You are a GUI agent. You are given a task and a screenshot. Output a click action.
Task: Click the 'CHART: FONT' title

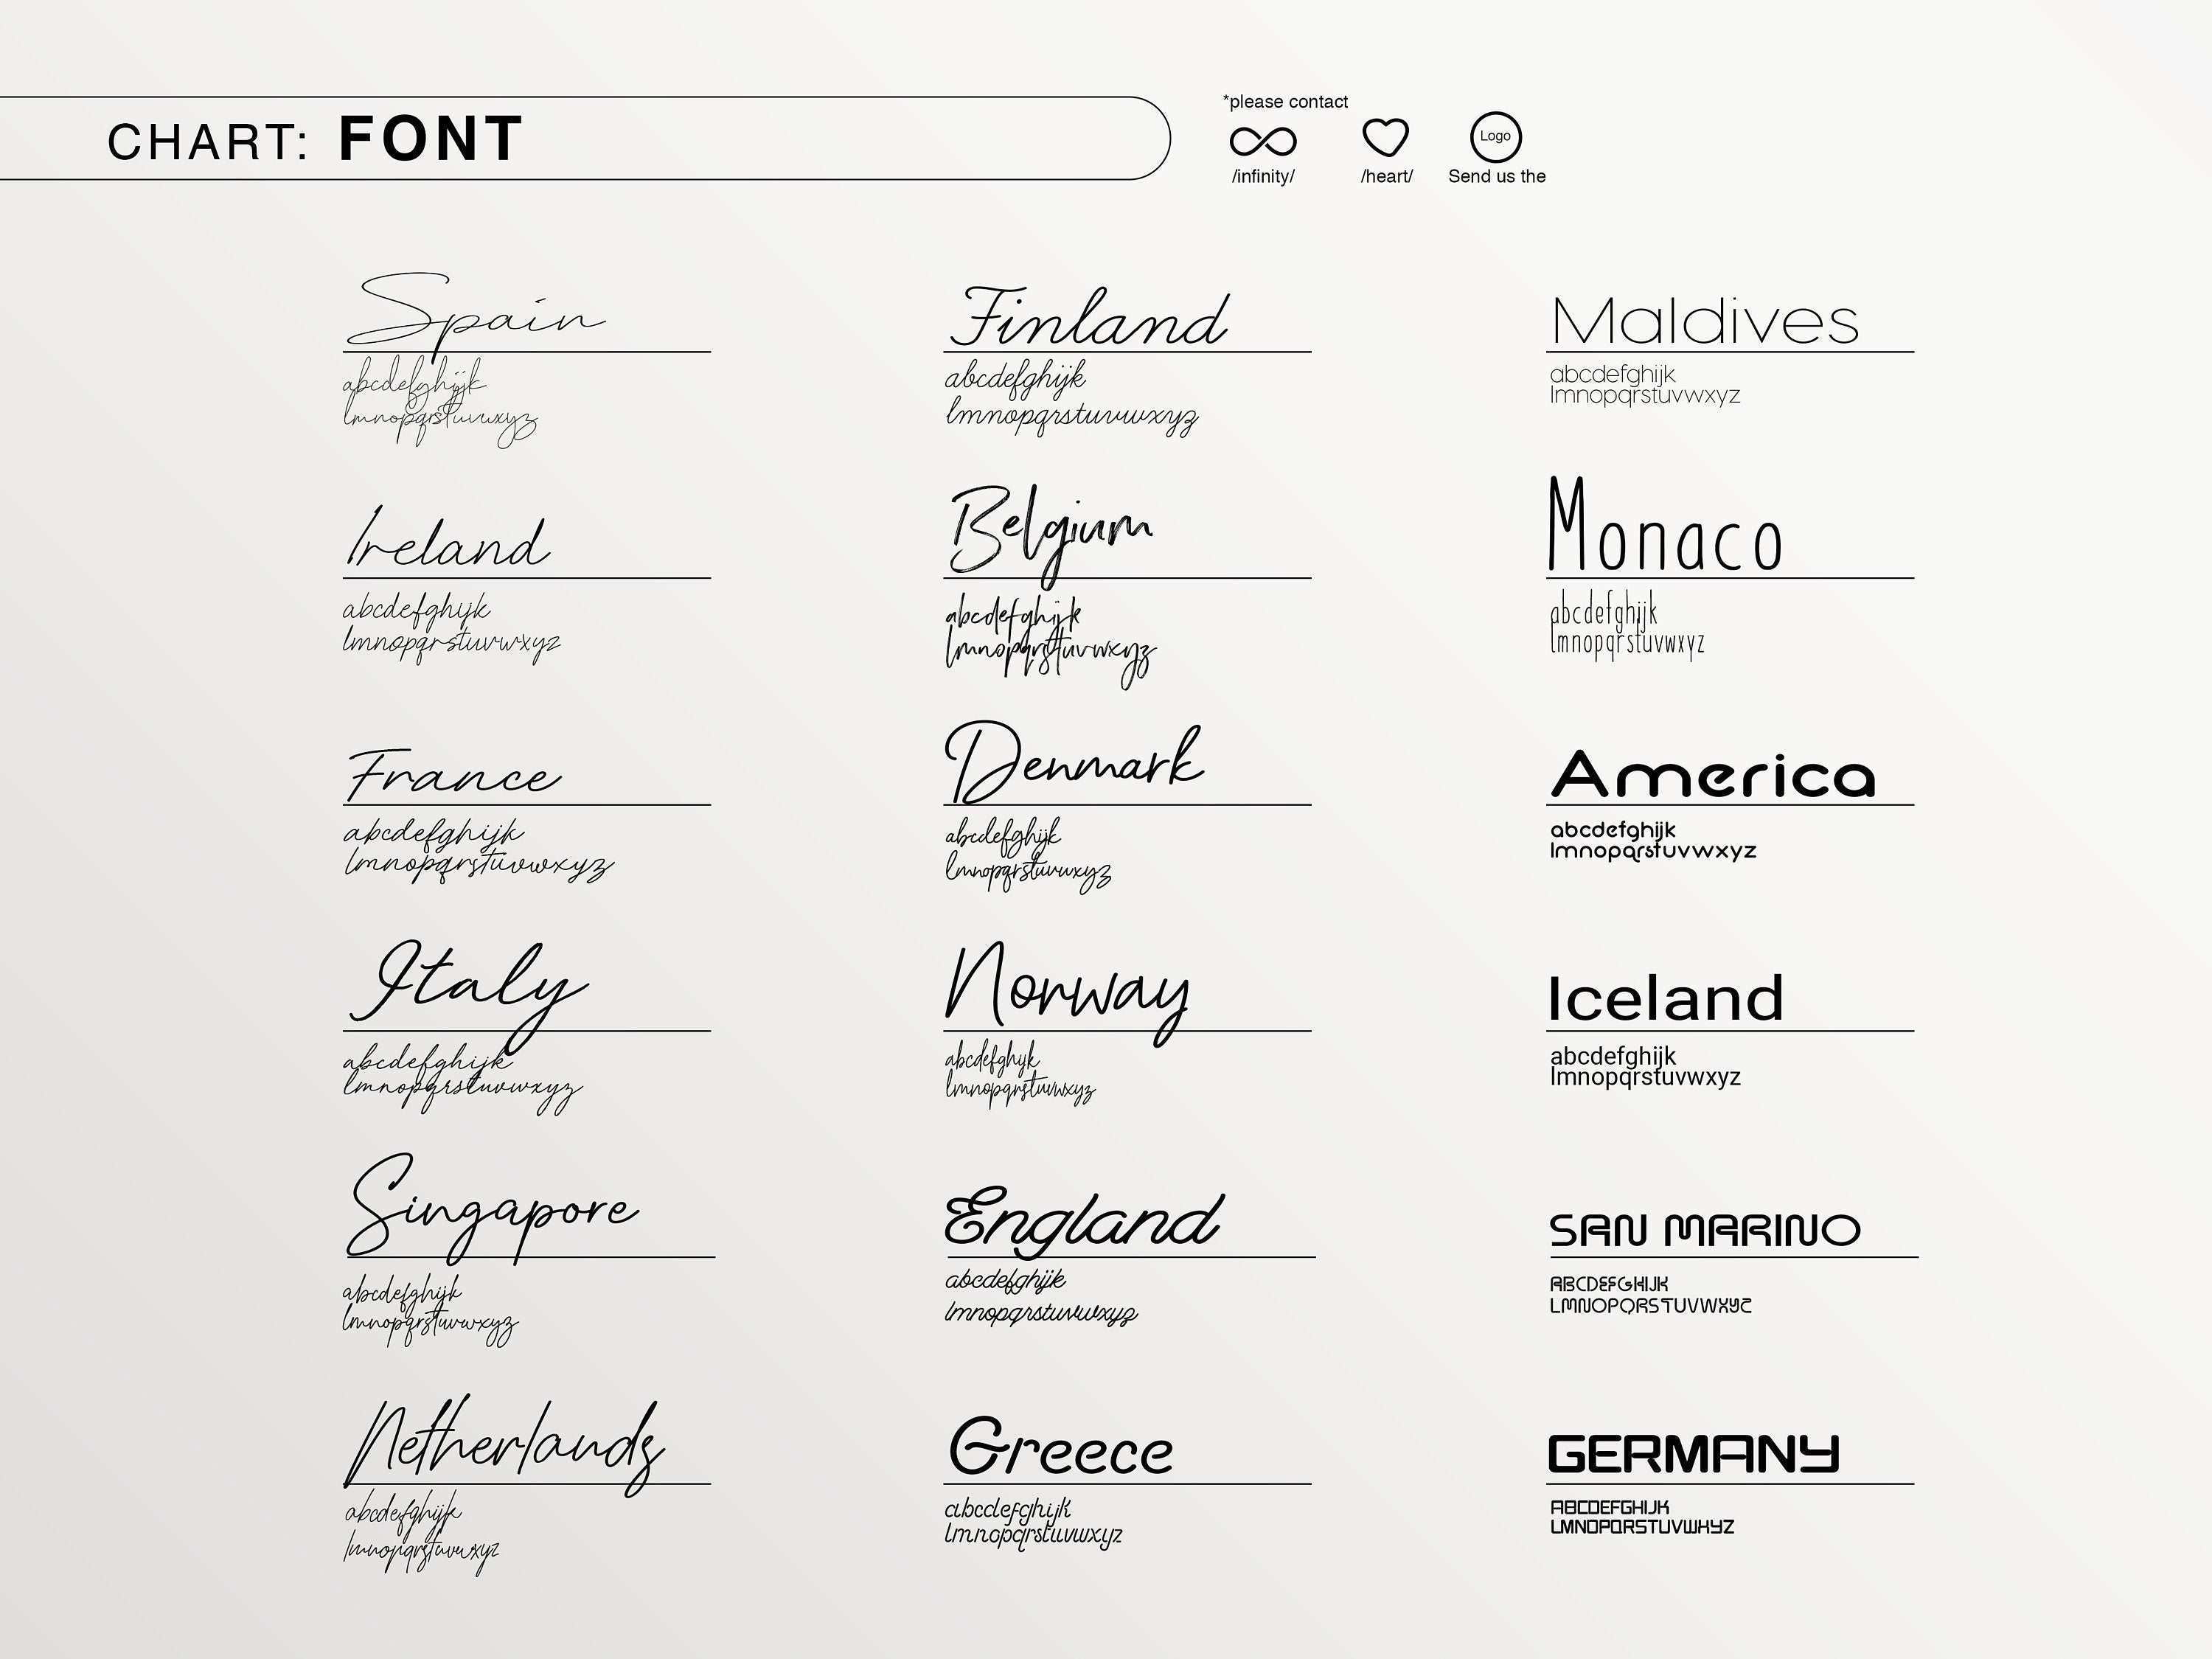pos(315,139)
